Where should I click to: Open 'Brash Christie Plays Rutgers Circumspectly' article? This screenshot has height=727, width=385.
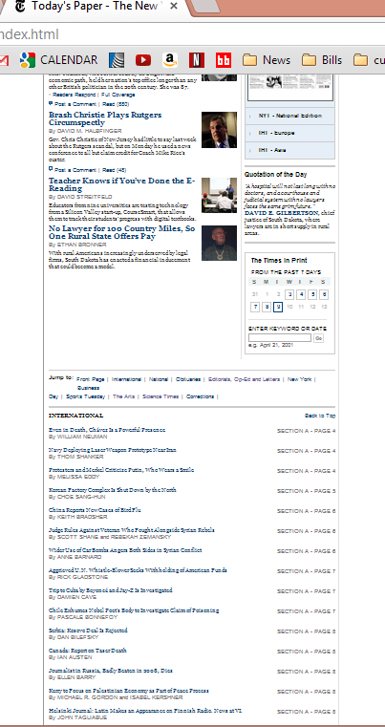point(105,118)
